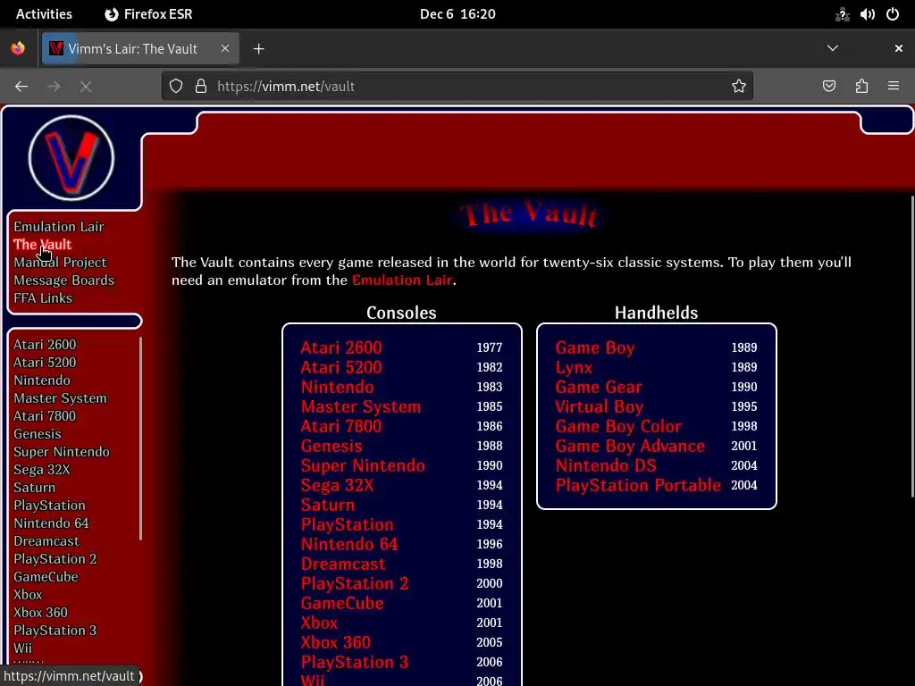This screenshot has width=915, height=686.
Task: Open Nintendo in the Consoles table
Action: (x=337, y=387)
